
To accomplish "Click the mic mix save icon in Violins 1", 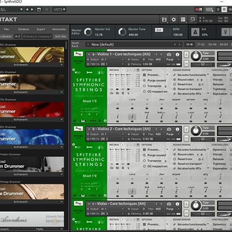I will click(138, 70).
